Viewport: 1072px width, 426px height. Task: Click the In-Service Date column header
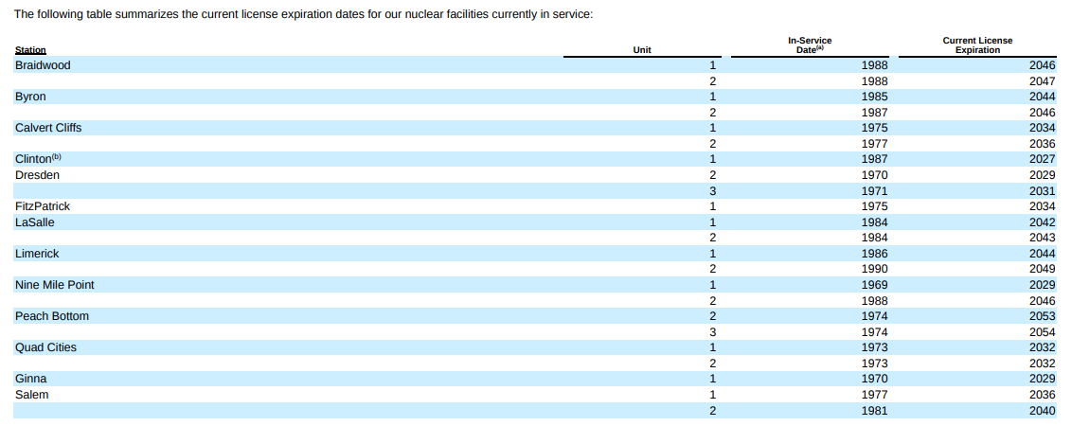810,45
